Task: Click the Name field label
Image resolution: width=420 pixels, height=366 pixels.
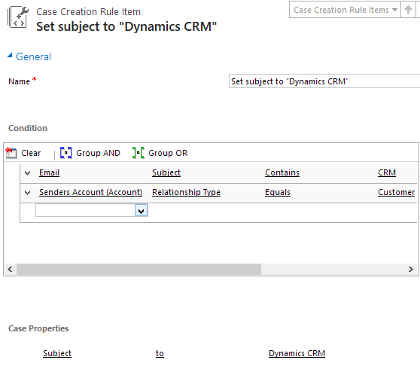Action: (x=19, y=81)
